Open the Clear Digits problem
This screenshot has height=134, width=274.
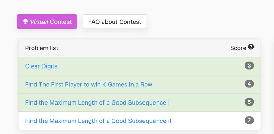(41, 66)
